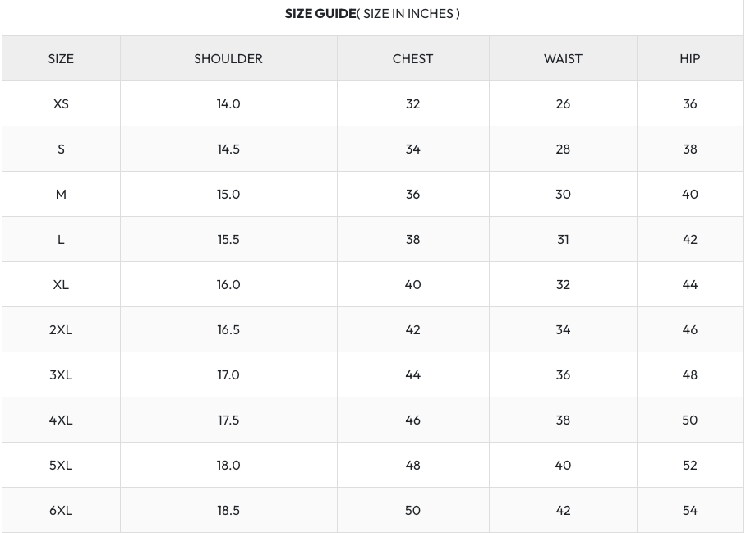The height and width of the screenshot is (533, 746).
Task: Click the CHEST column header
Action: click(x=412, y=59)
